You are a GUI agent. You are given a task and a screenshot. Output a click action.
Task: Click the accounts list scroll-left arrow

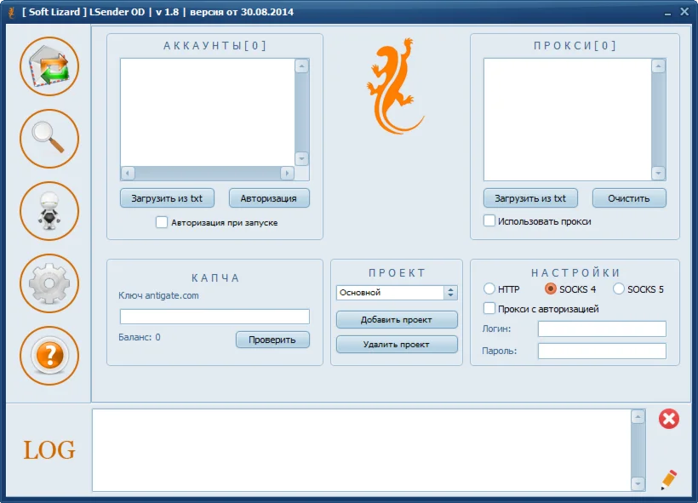tap(128, 173)
